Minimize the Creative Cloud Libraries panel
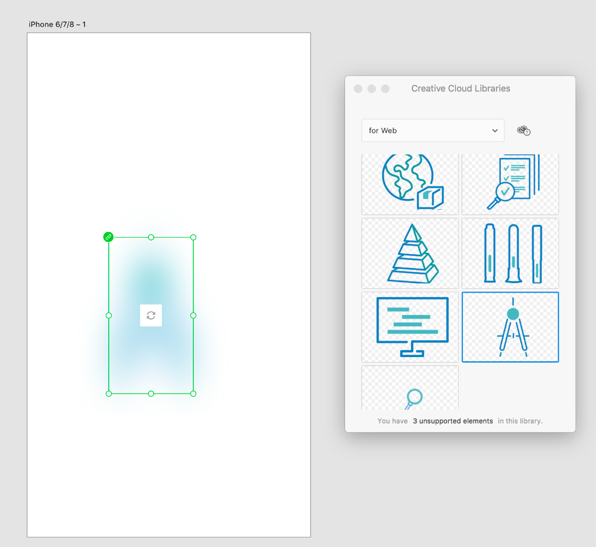 [372, 89]
